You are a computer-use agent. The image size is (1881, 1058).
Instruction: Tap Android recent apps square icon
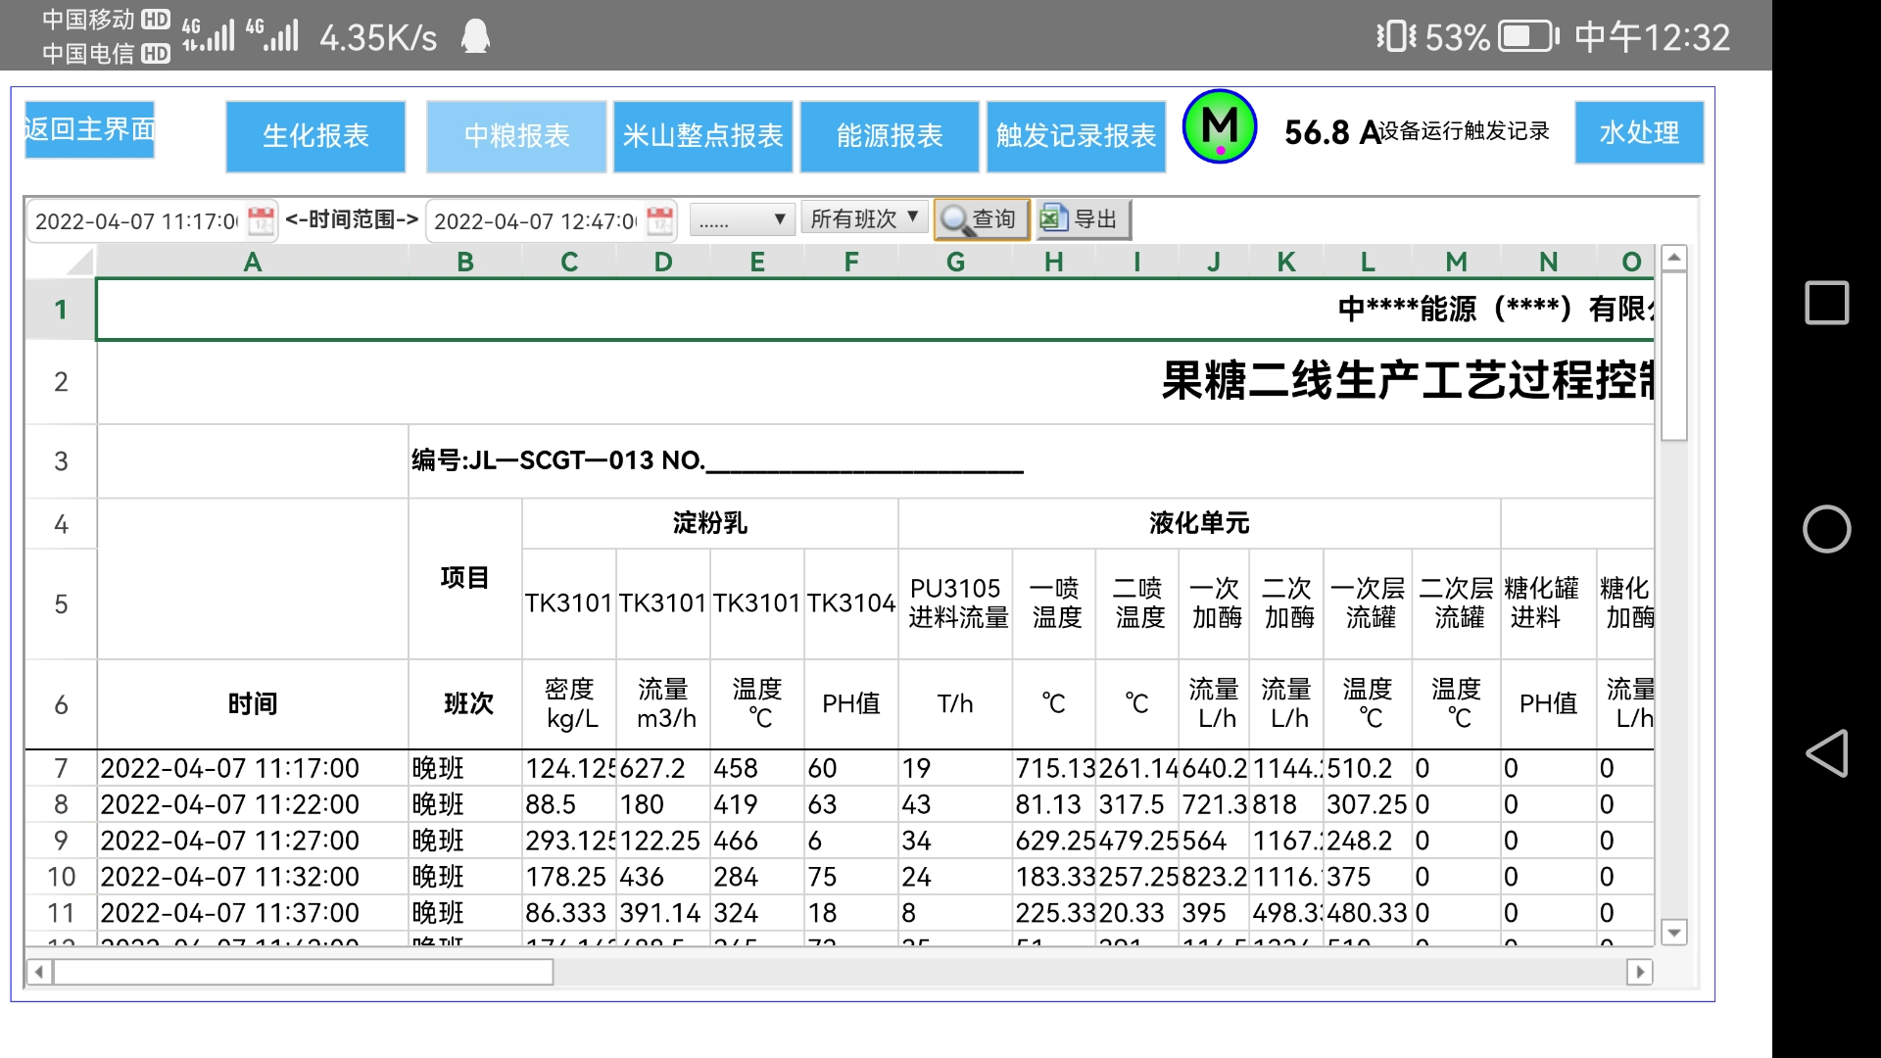pos(1826,303)
